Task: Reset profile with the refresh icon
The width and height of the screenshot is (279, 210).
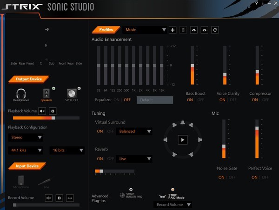Action: click(x=215, y=30)
